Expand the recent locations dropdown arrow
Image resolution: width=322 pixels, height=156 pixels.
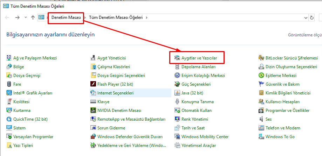[x=26, y=17]
